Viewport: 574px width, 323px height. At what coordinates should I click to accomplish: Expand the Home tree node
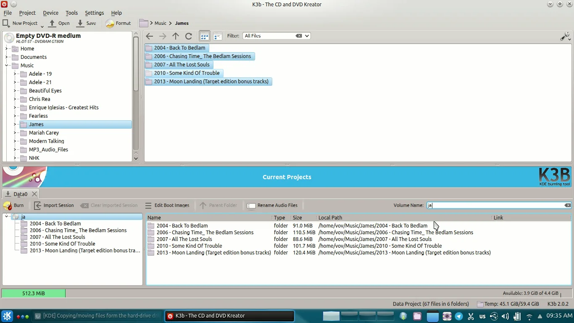[x=7, y=48]
